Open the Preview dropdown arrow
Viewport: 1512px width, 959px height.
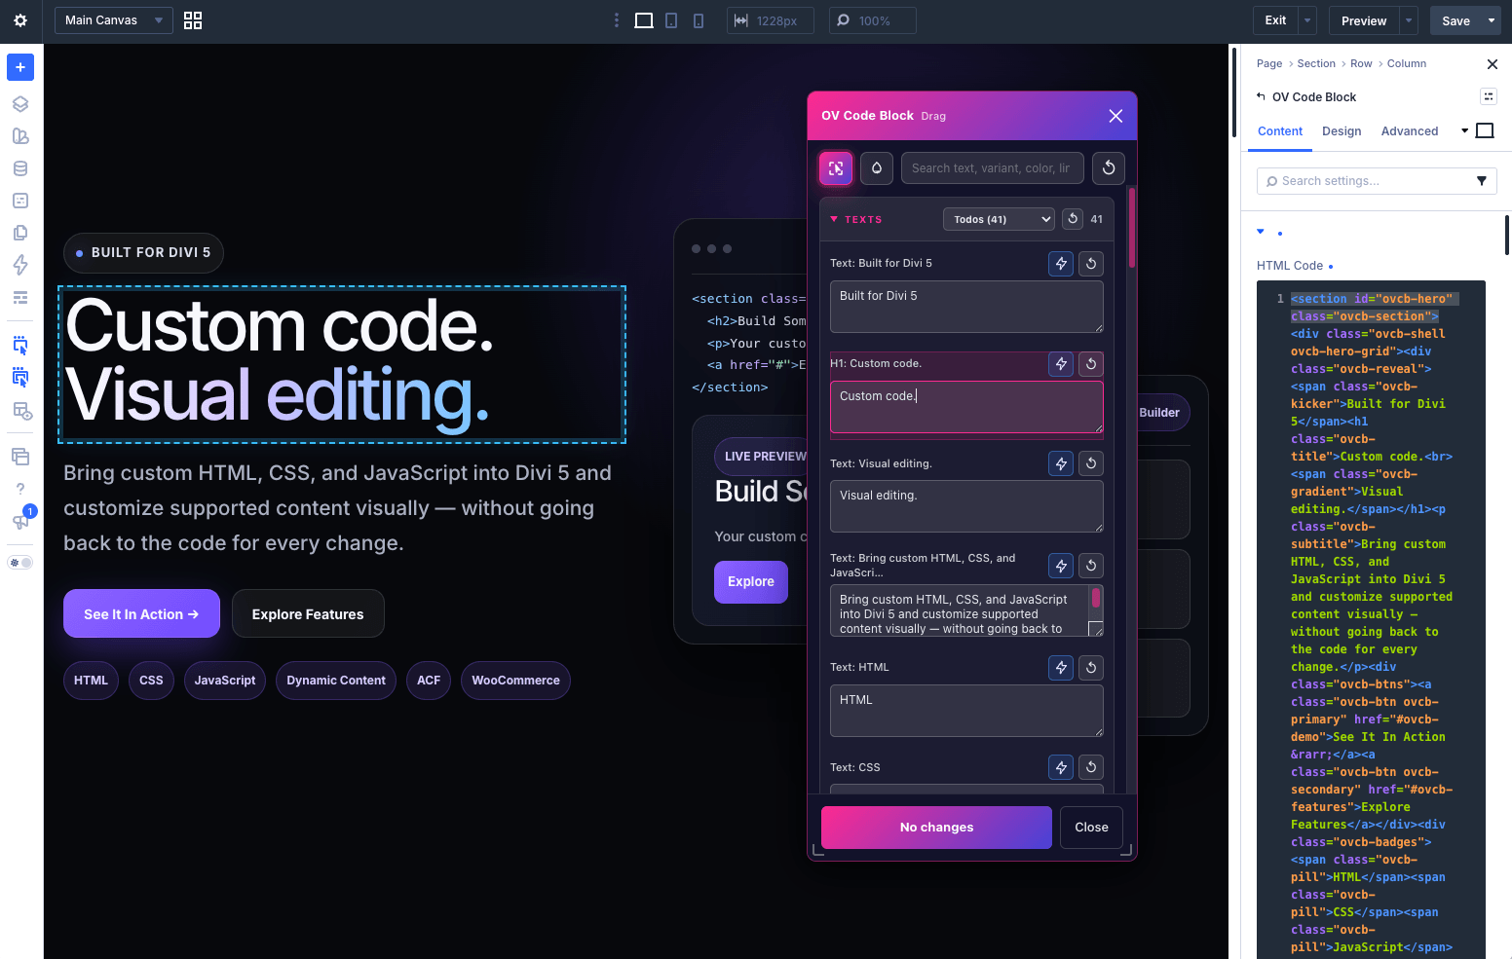pyautogui.click(x=1408, y=20)
